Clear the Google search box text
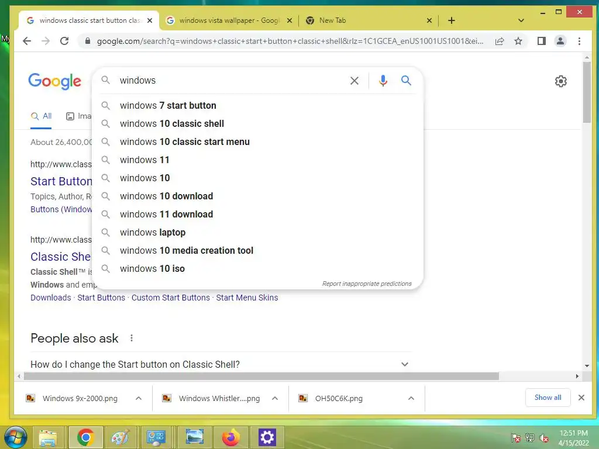This screenshot has width=599, height=449. pos(354,81)
